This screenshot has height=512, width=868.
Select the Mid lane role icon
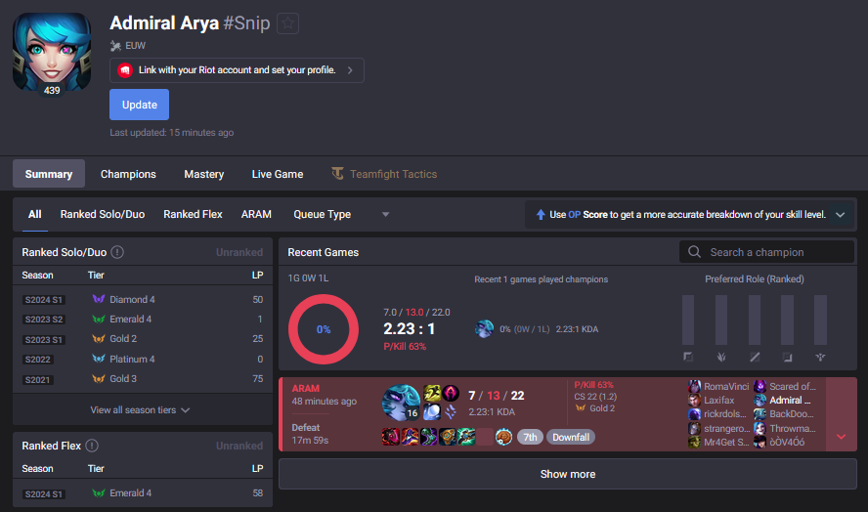pyautogui.click(x=755, y=357)
